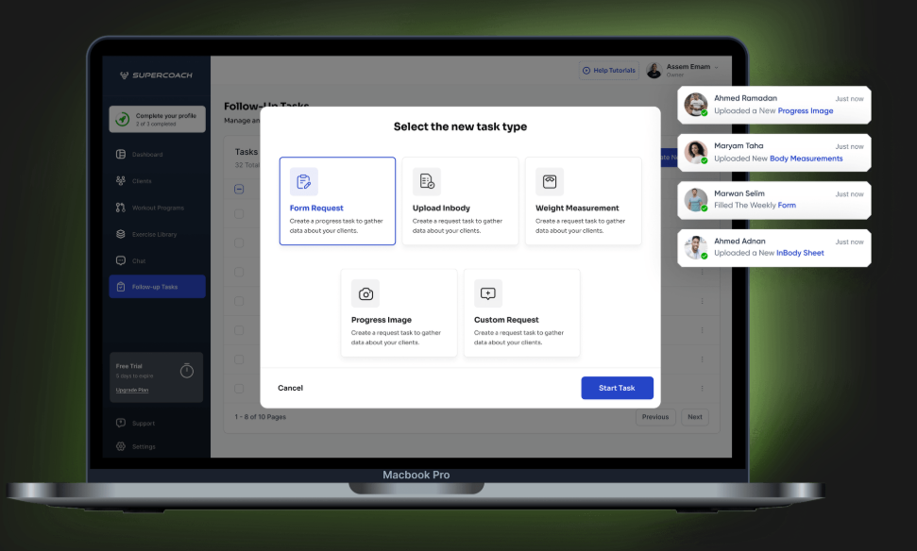Choose the Weight Measurement task type
This screenshot has height=551, width=917.
point(583,201)
